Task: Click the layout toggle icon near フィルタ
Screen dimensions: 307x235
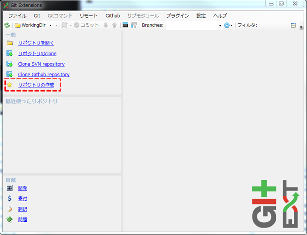Action: pyautogui.click(x=293, y=25)
